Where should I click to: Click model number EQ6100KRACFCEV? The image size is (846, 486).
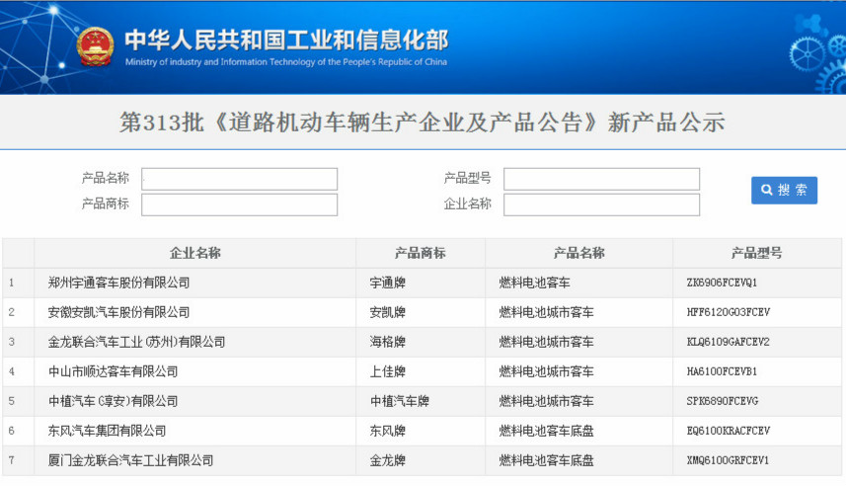click(728, 431)
